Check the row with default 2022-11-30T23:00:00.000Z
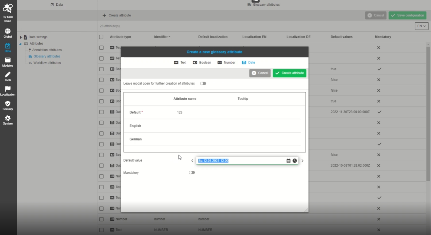The height and width of the screenshot is (235, 431). (x=101, y=112)
